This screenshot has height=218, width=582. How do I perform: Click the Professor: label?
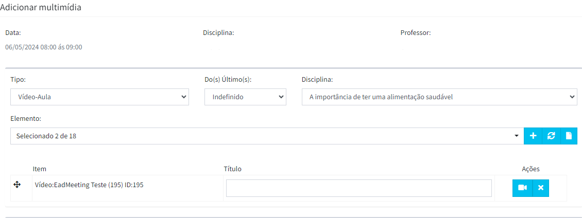click(416, 32)
